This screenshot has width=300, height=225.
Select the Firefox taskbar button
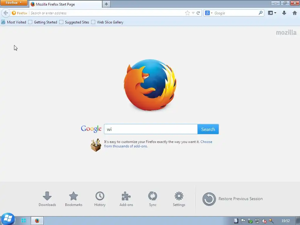pos(37,221)
